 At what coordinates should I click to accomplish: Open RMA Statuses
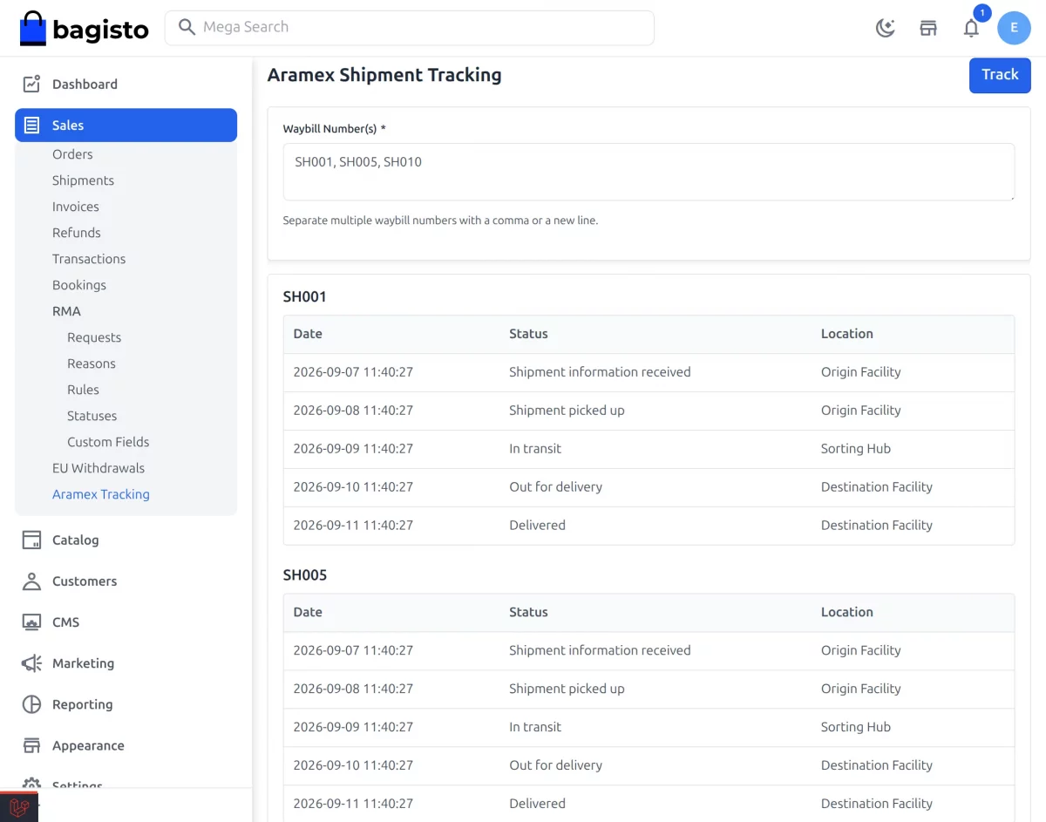point(92,416)
